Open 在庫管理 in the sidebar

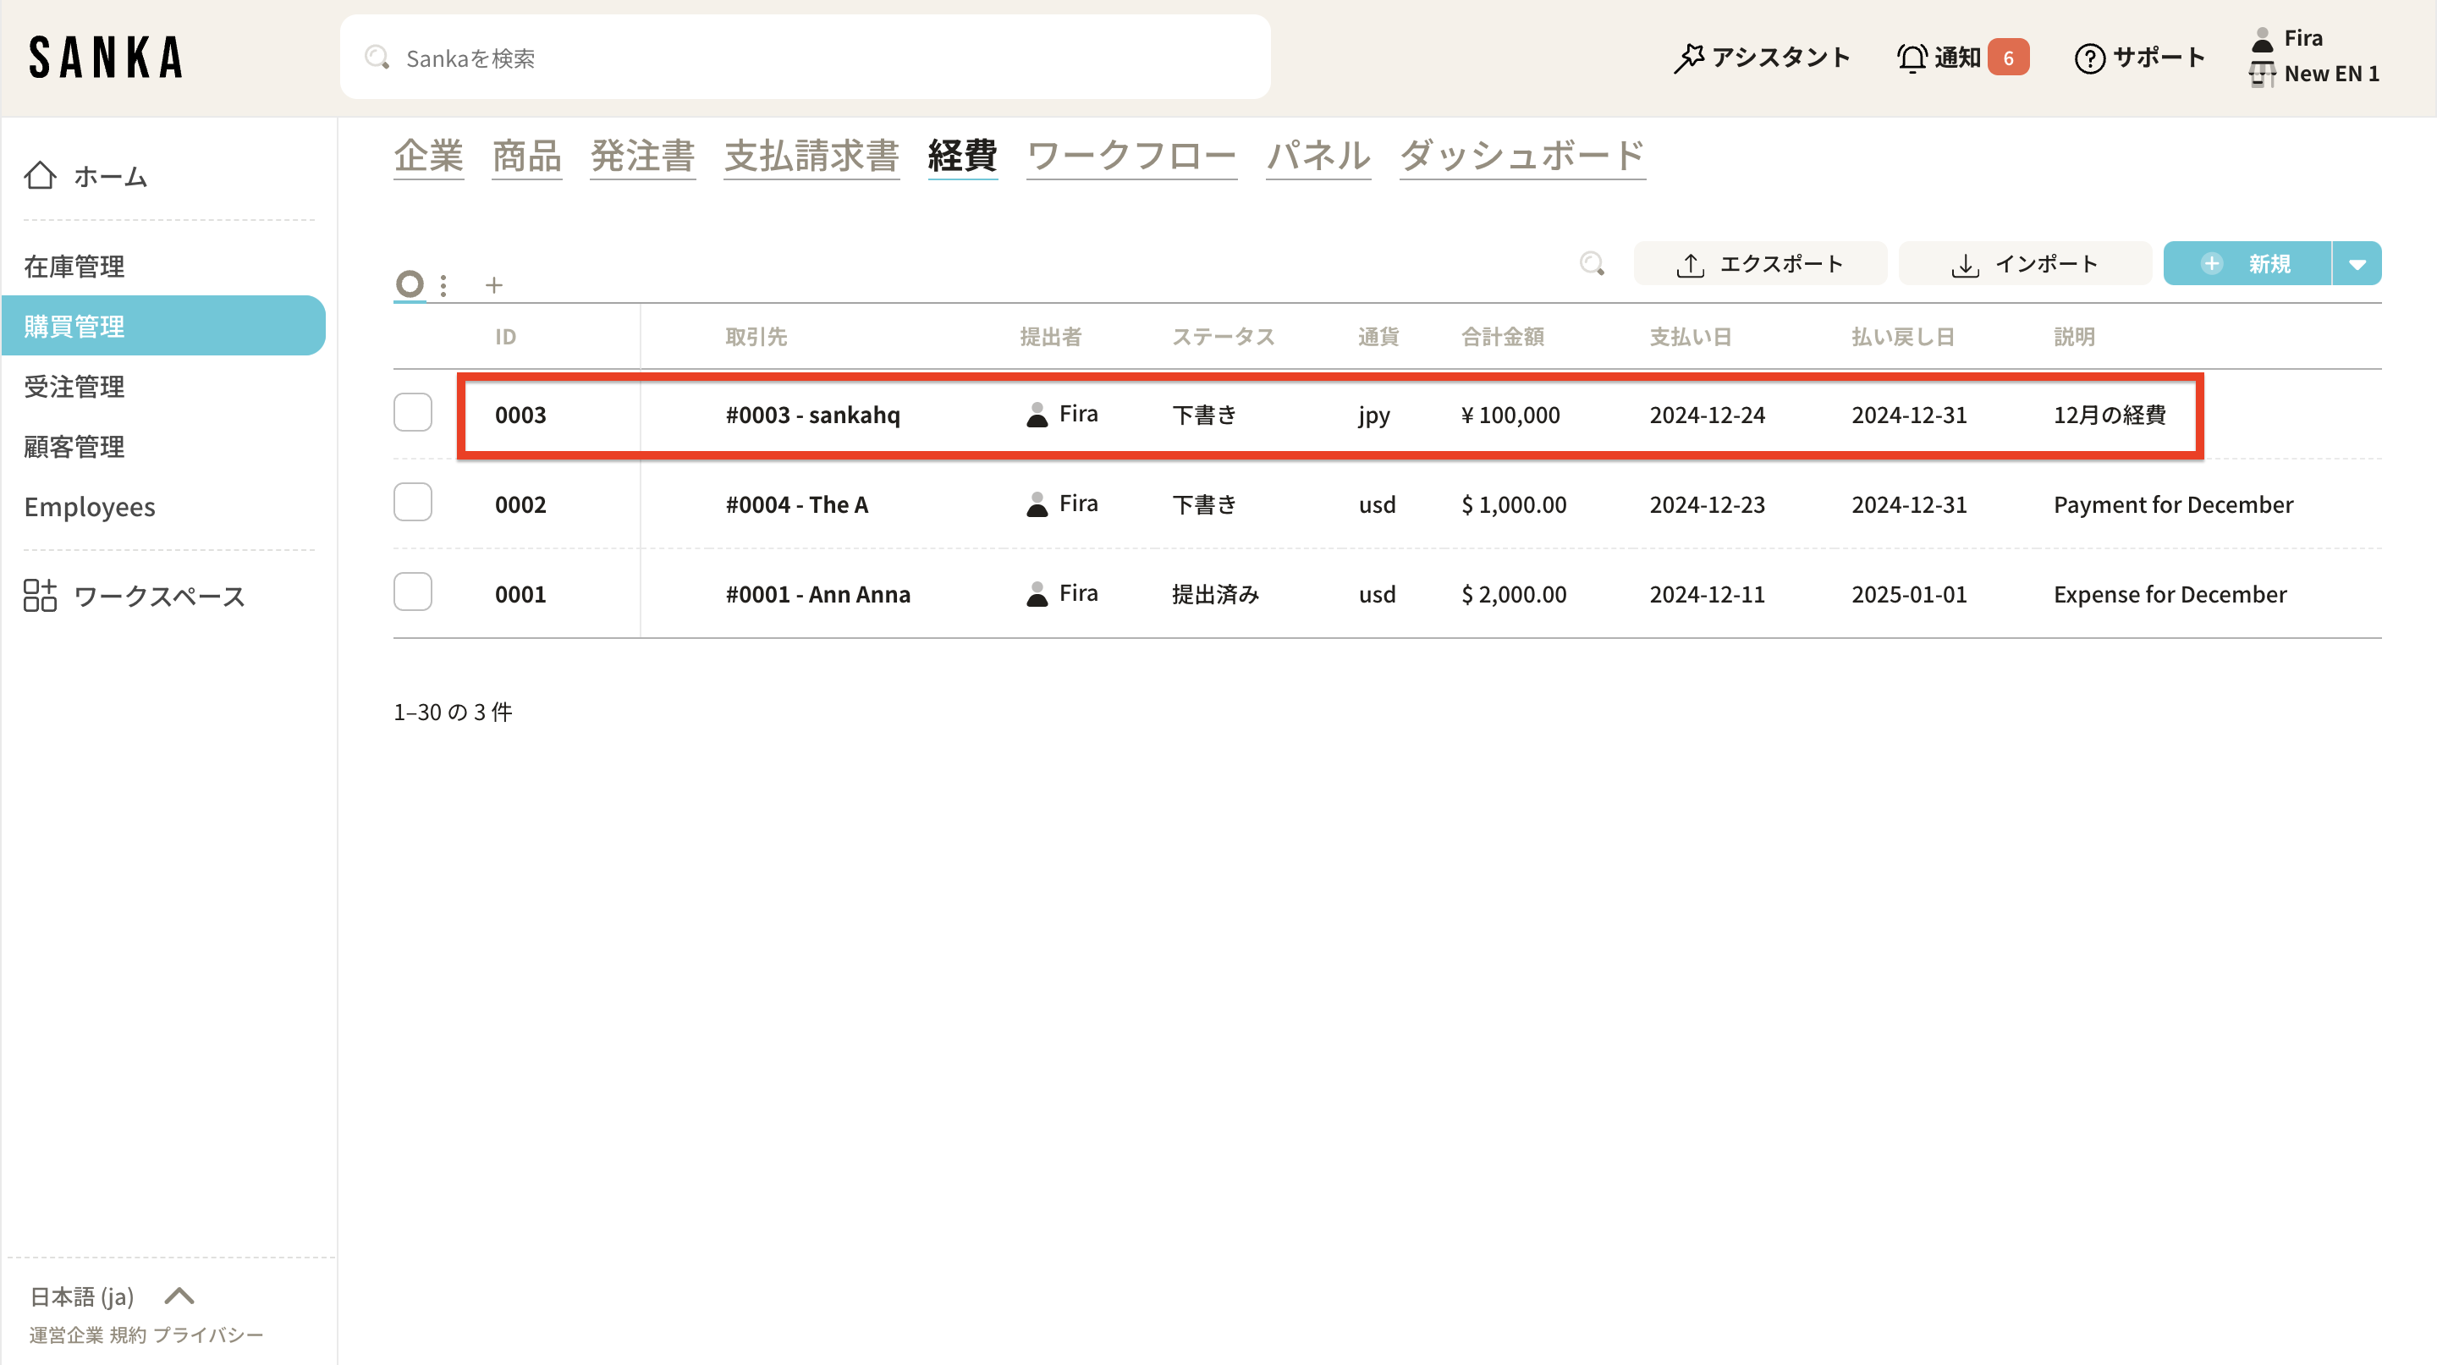(x=74, y=267)
